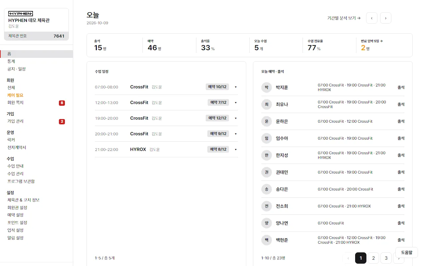This screenshot has width=426, height=266.
Task: Click the 예약 12/12 badge
Action: (x=217, y=118)
